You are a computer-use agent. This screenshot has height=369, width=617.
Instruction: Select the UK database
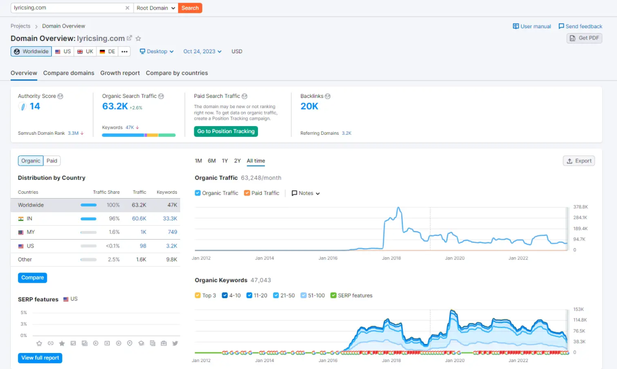[x=85, y=52]
